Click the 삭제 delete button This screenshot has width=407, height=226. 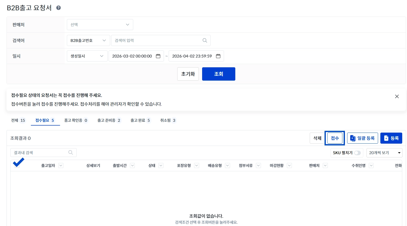[x=318, y=138]
